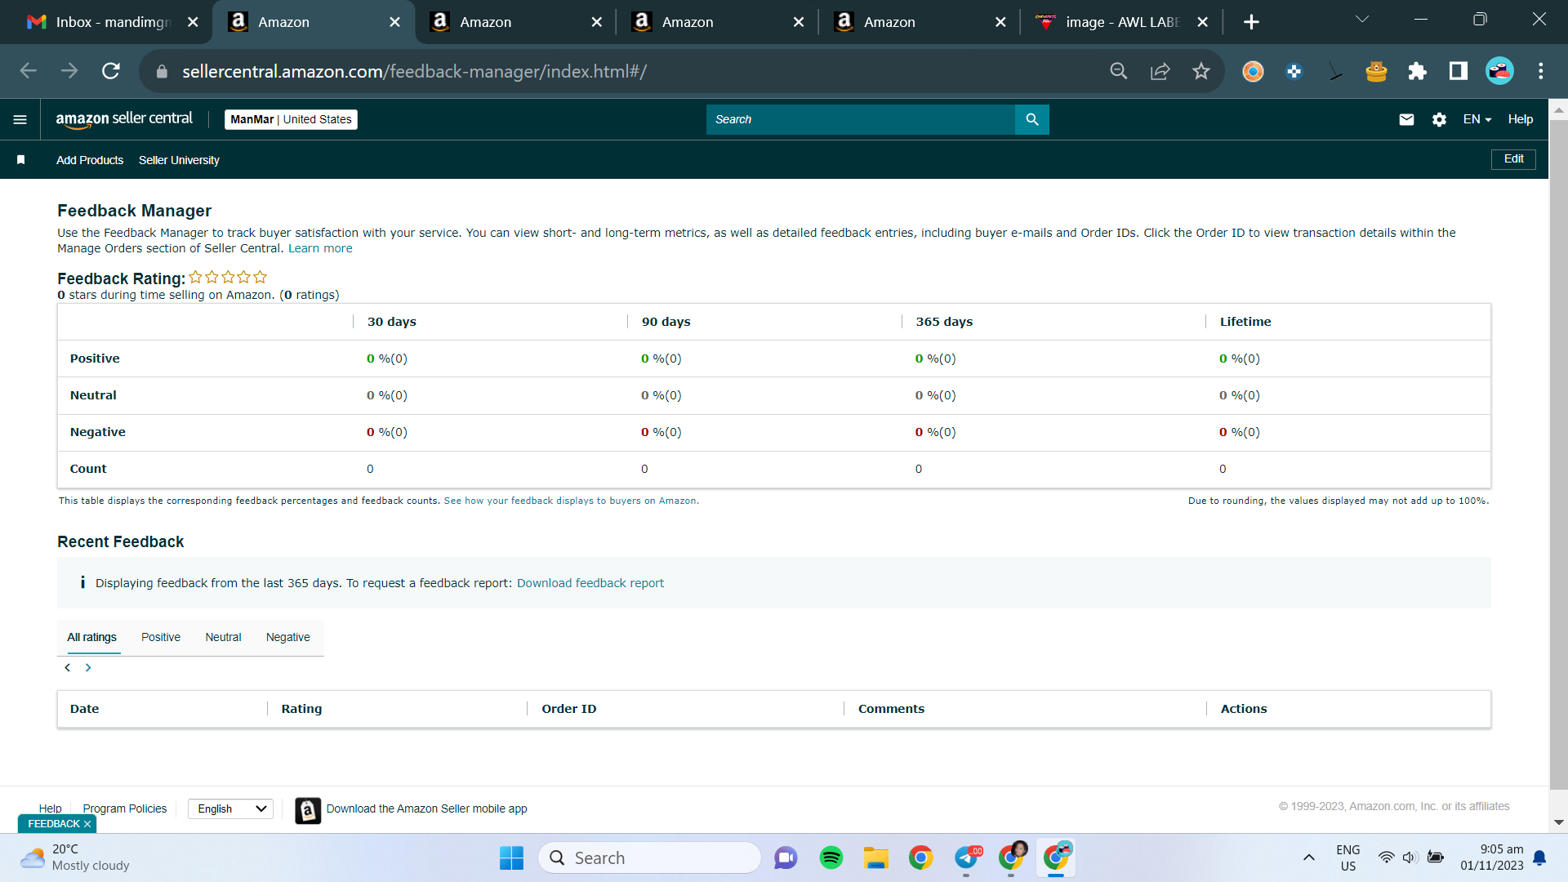1568x882 pixels.
Task: Open Spotify from the taskbar
Action: tap(831, 857)
